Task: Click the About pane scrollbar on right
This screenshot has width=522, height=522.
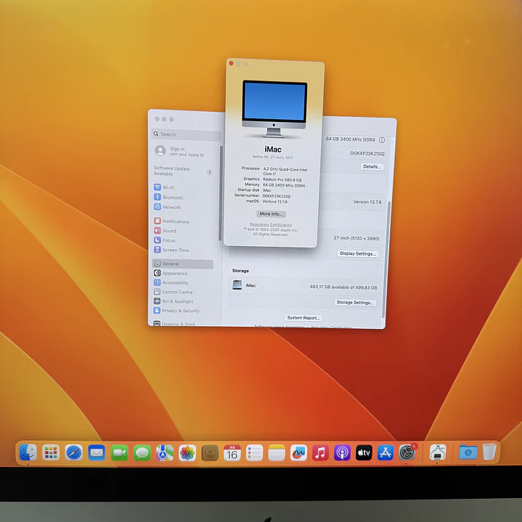Action: point(386,260)
